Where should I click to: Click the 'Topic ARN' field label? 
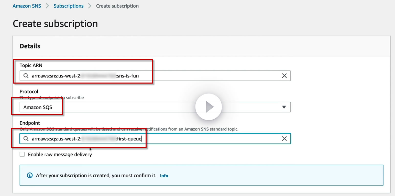click(x=31, y=65)
